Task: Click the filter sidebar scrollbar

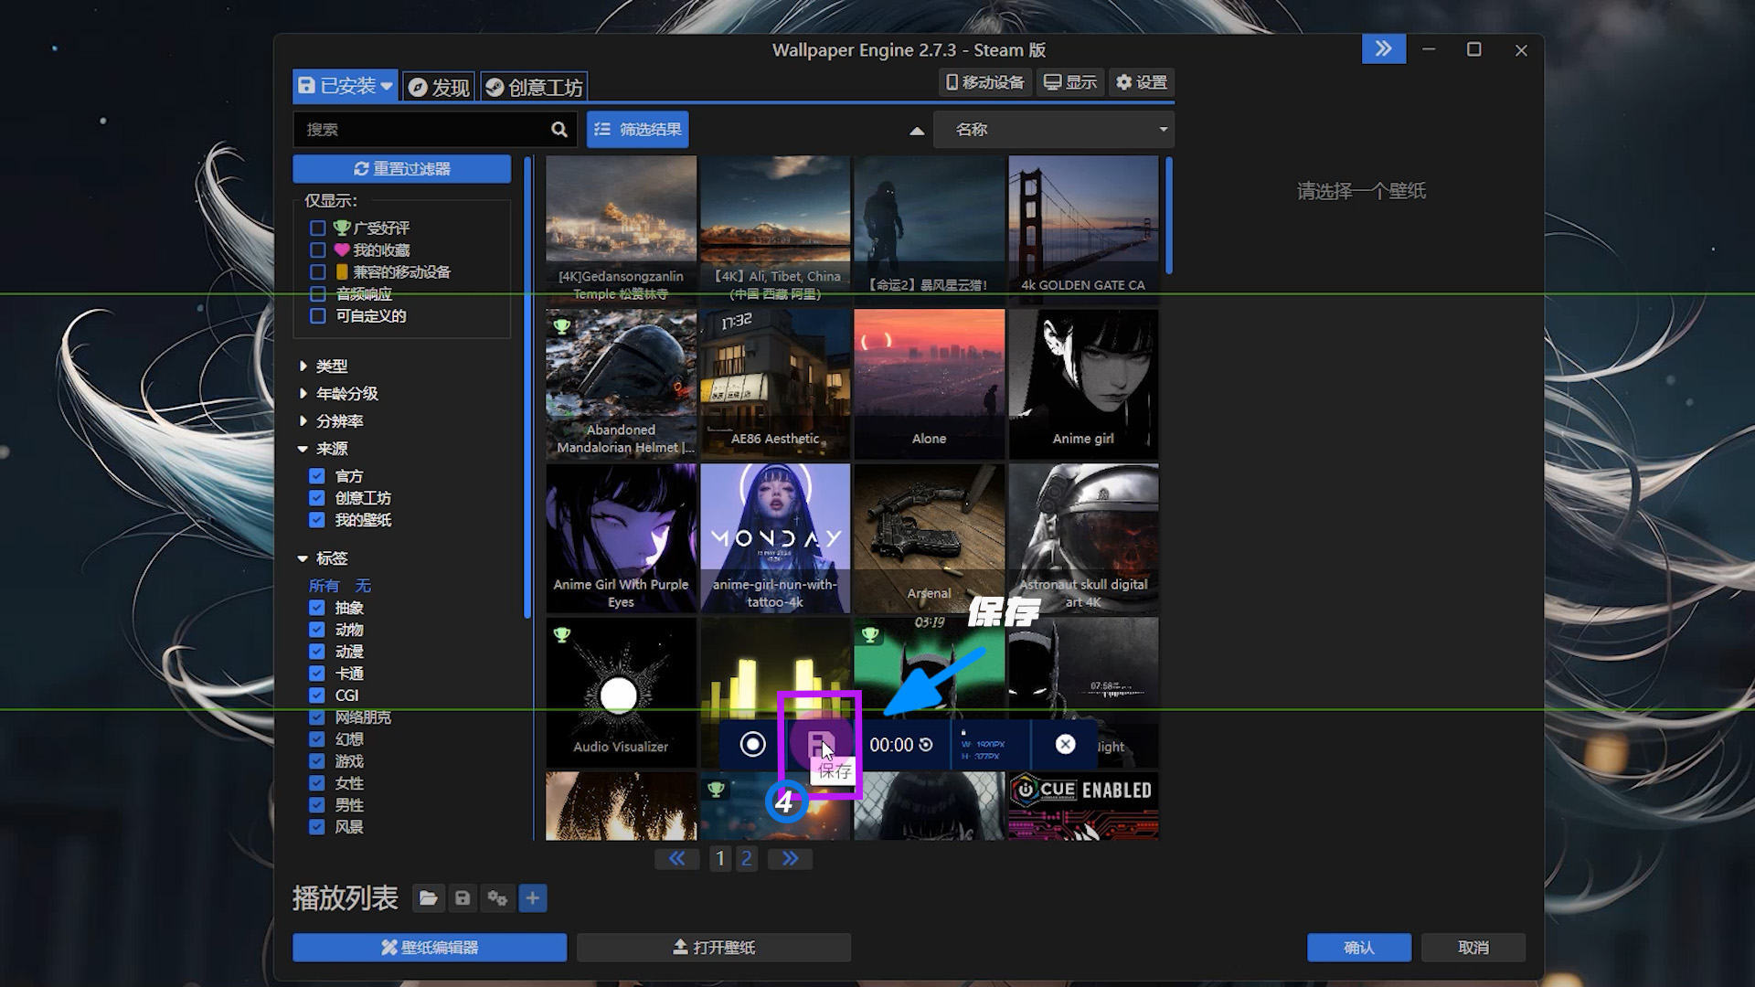Action: 527,388
